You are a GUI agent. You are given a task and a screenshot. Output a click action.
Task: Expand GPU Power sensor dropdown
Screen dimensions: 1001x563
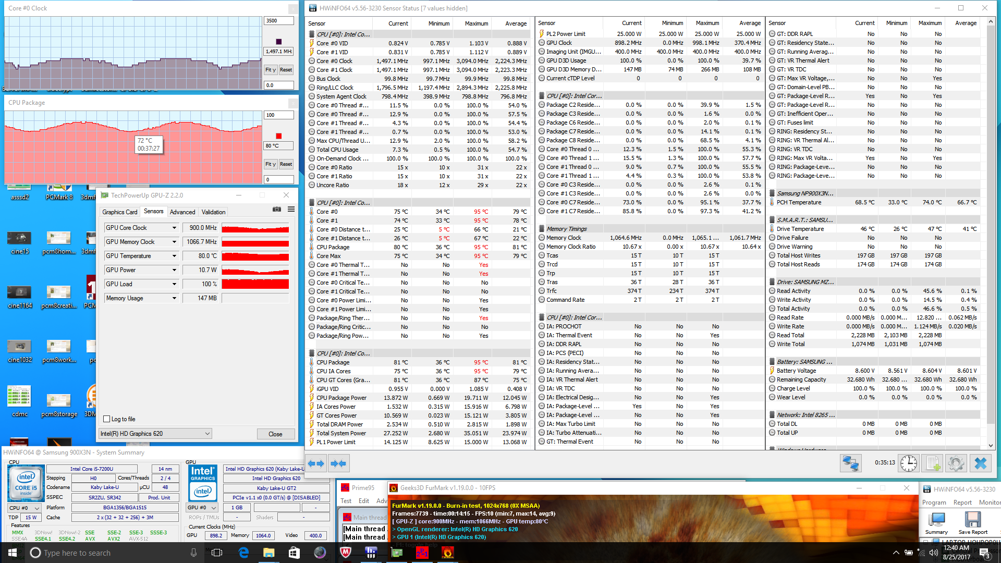point(174,270)
